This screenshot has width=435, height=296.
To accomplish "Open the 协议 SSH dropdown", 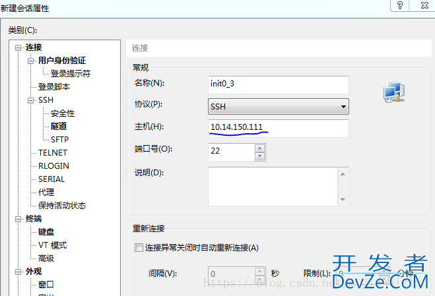I will click(x=279, y=106).
